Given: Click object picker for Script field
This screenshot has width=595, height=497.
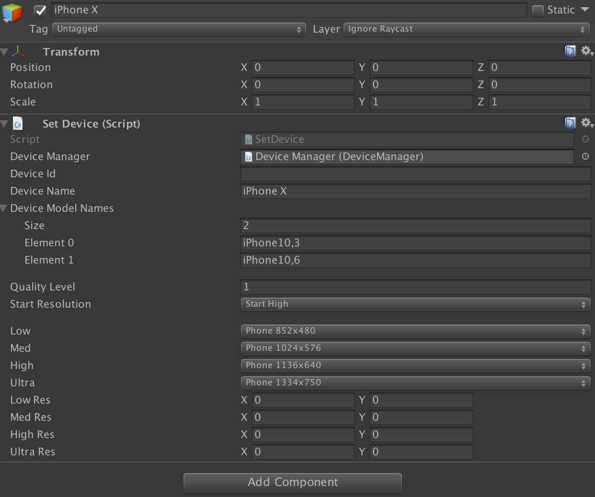Looking at the screenshot, I should click(585, 139).
